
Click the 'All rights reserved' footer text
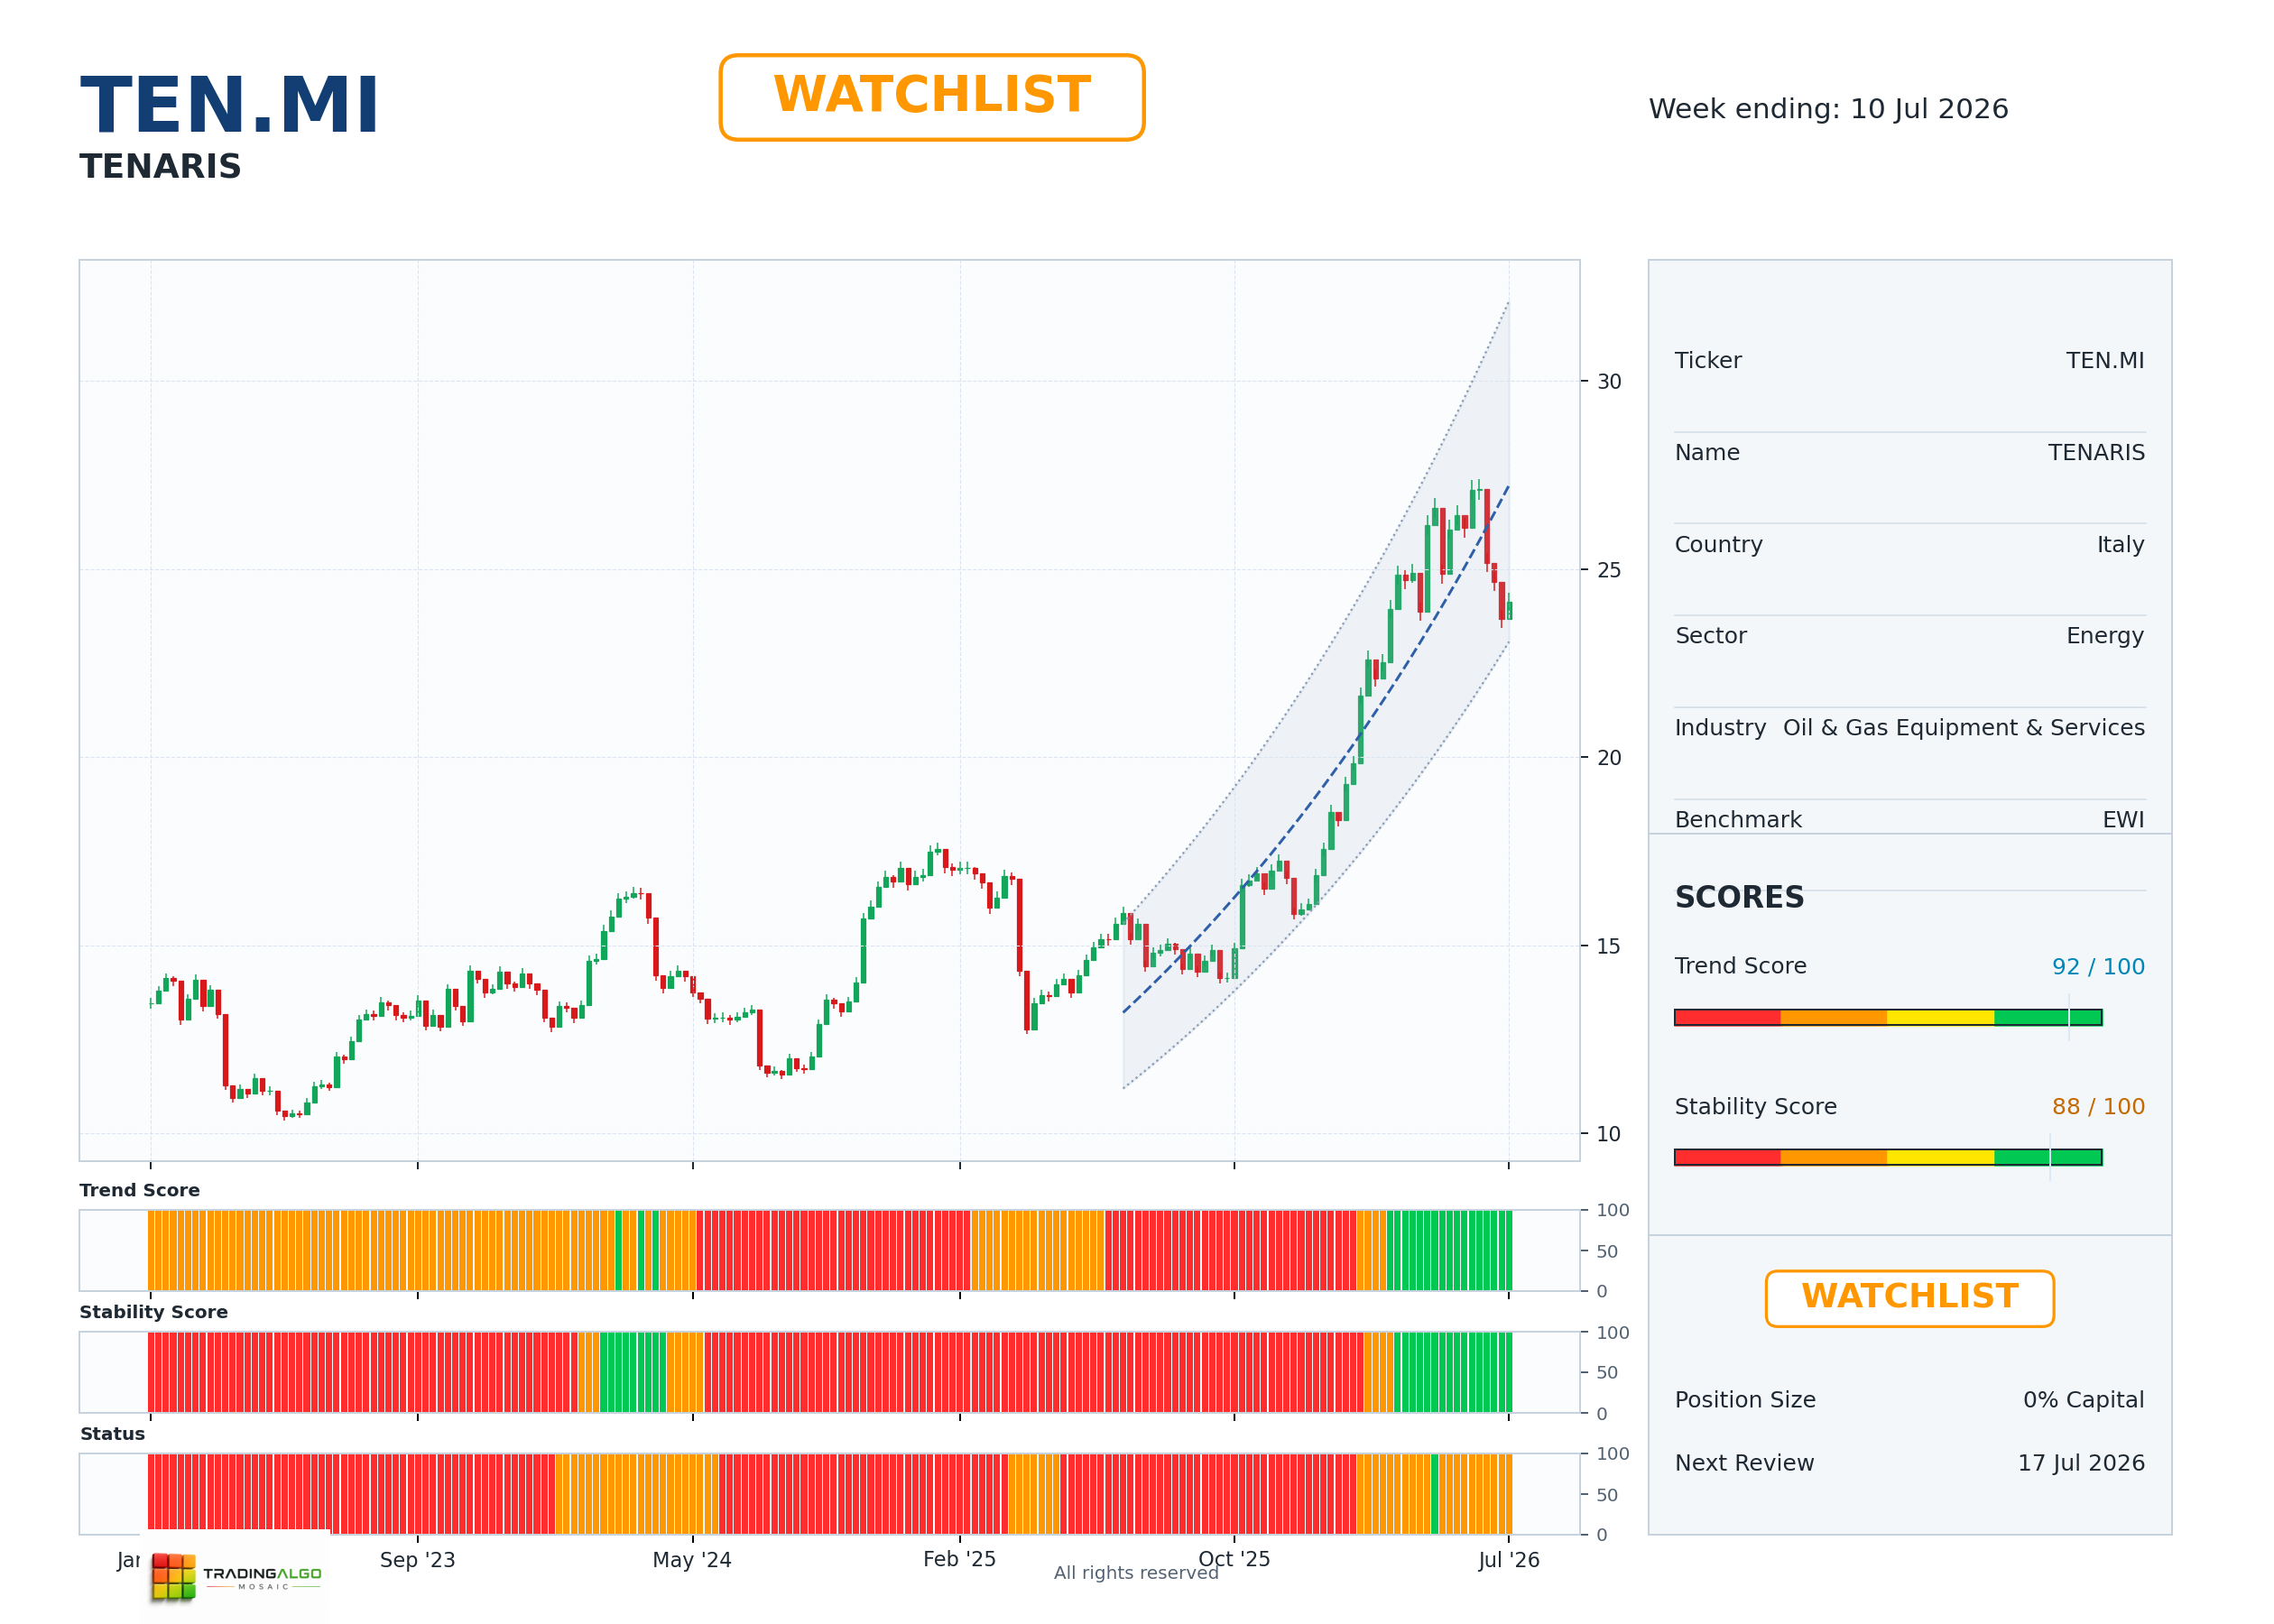click(1136, 1573)
